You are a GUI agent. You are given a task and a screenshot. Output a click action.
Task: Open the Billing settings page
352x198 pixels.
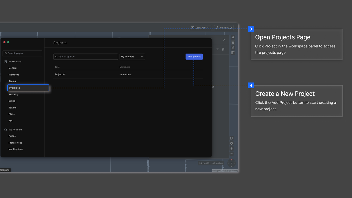pos(12,101)
